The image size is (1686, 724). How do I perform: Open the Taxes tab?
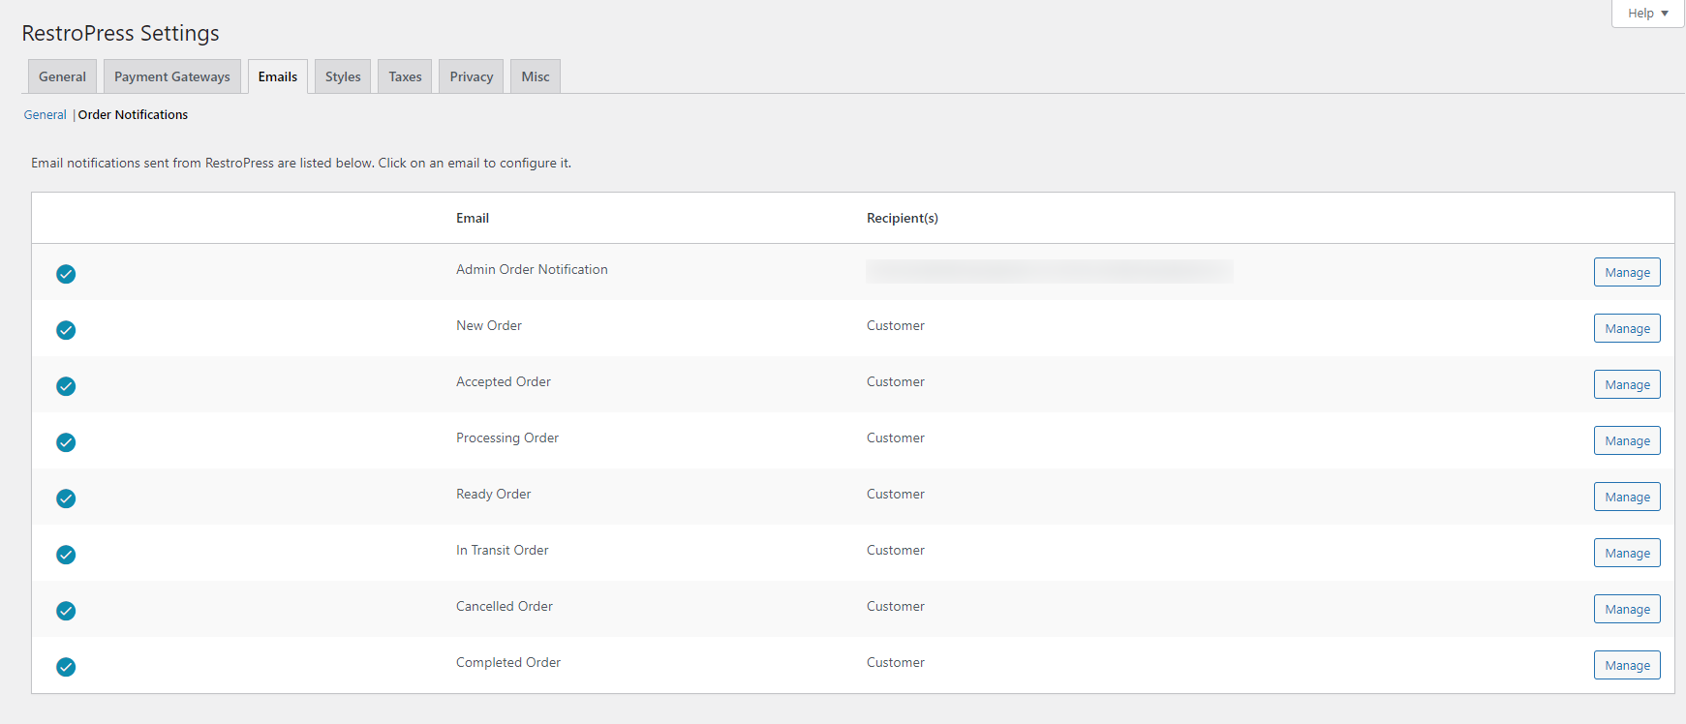pyautogui.click(x=405, y=76)
